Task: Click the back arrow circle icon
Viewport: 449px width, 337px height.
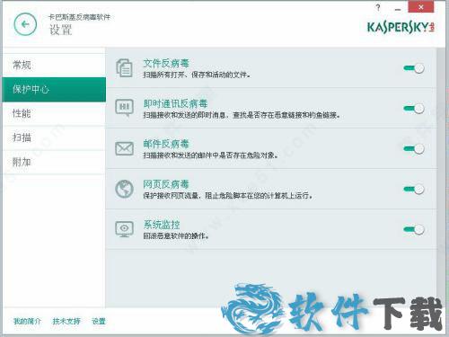Action: 25,24
